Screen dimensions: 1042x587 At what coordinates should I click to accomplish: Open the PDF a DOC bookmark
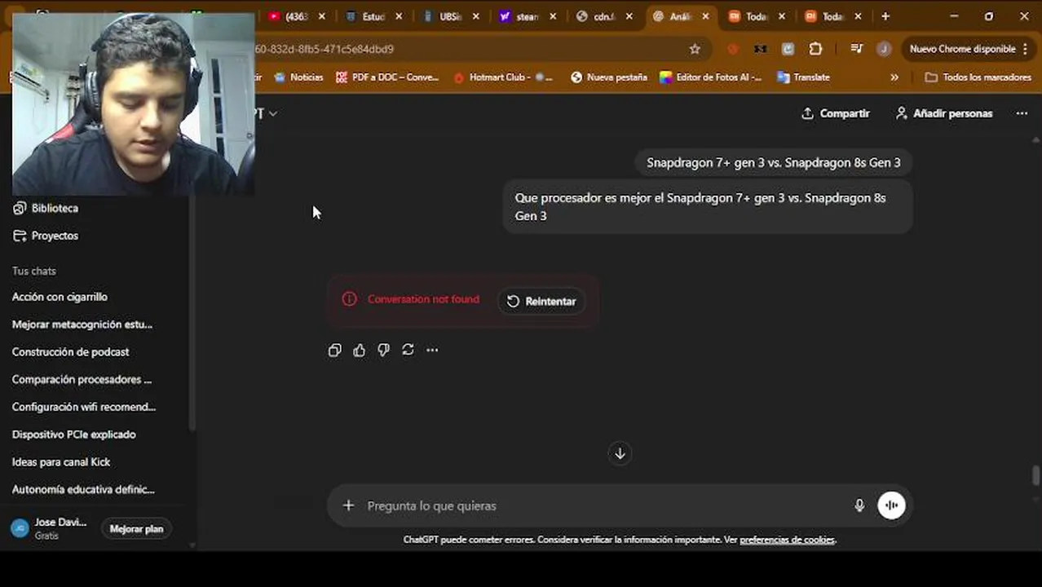point(387,77)
